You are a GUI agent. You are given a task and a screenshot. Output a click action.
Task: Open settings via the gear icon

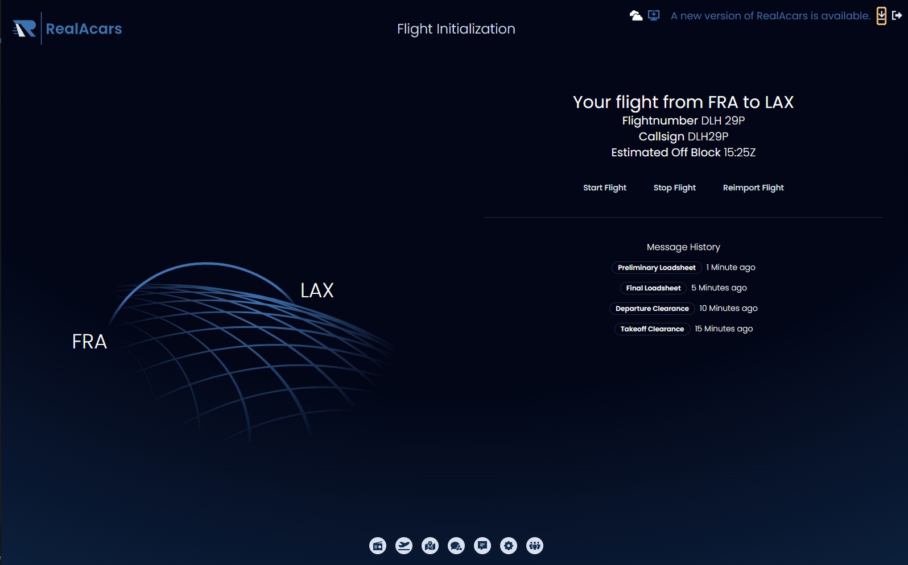509,546
